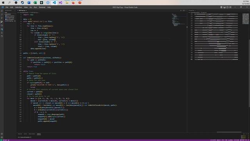The width and height of the screenshot is (250, 141).
Task: Select the Python language mode in status bar
Action: tap(231, 140)
